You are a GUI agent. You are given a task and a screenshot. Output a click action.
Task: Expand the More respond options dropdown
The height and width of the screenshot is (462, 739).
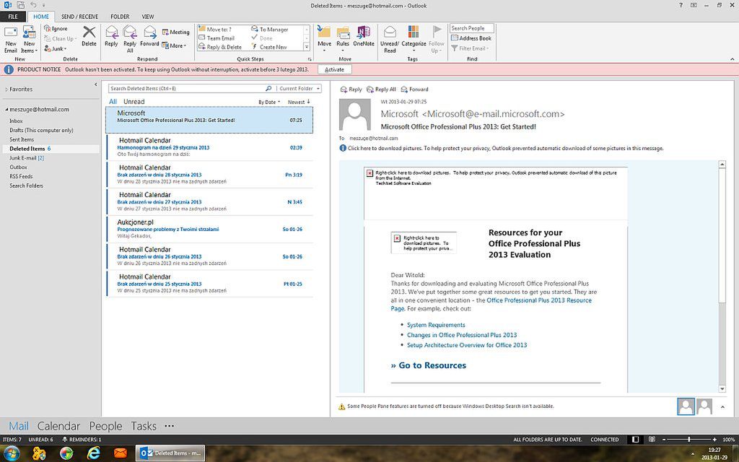pos(175,45)
